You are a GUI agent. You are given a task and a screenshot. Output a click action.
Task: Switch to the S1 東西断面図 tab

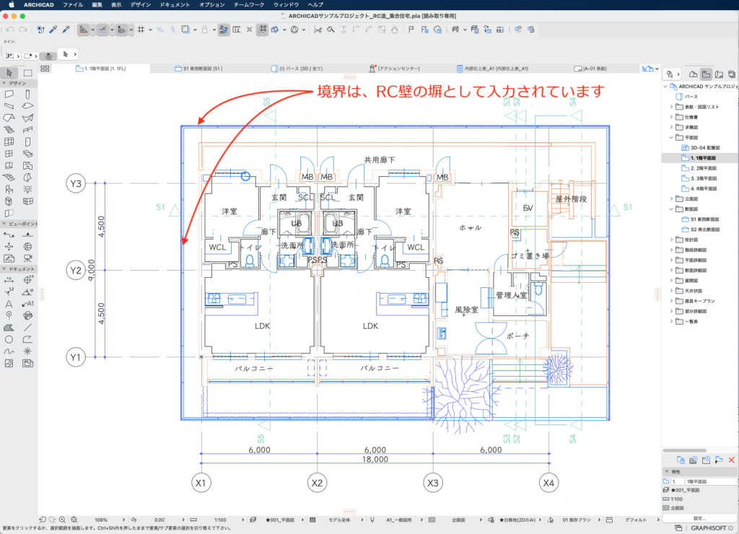pyautogui.click(x=198, y=69)
